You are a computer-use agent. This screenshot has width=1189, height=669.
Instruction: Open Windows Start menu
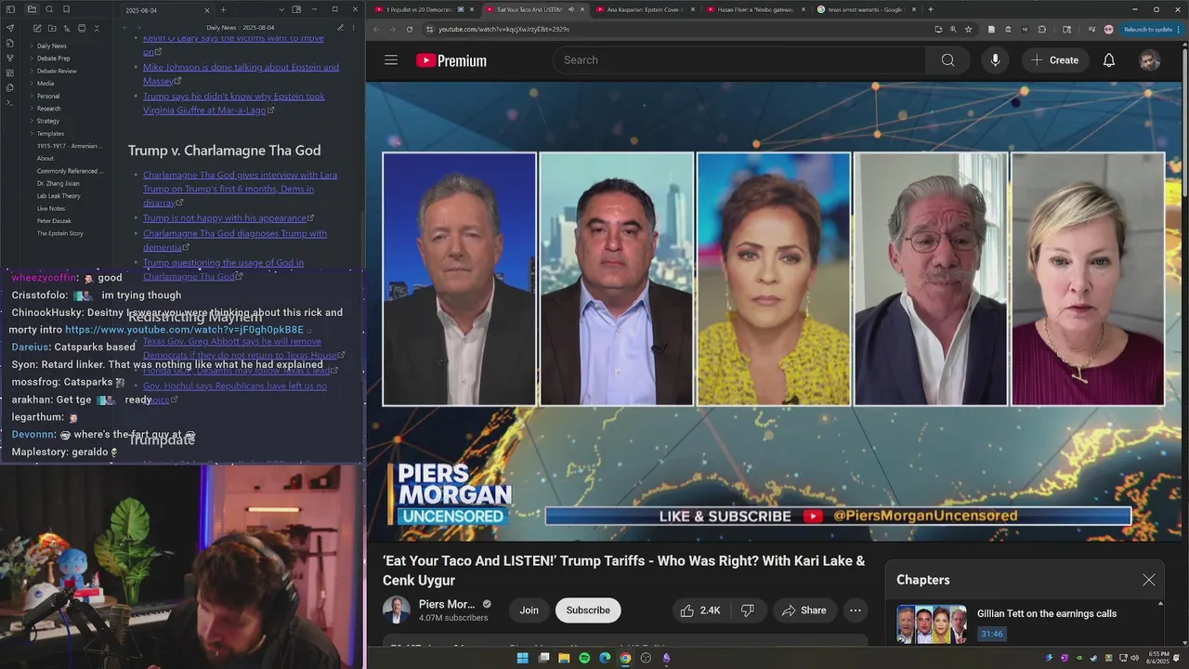(x=522, y=658)
